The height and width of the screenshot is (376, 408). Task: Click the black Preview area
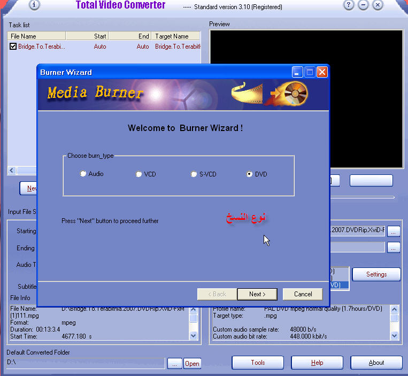point(306,99)
